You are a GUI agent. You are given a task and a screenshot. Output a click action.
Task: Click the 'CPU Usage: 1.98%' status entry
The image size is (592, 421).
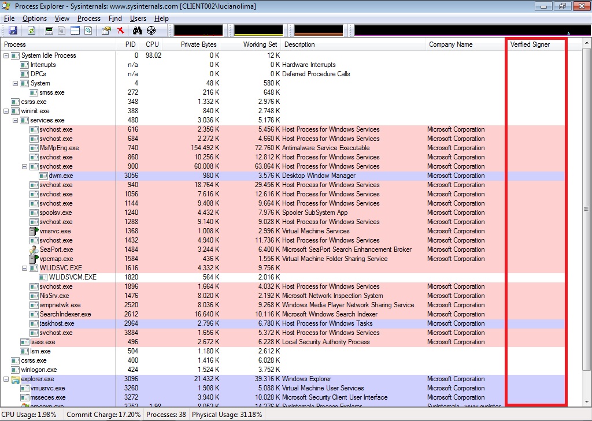pos(29,415)
